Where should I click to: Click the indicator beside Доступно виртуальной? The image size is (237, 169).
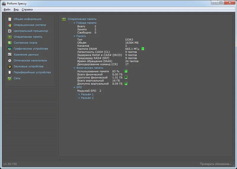tap(126, 83)
